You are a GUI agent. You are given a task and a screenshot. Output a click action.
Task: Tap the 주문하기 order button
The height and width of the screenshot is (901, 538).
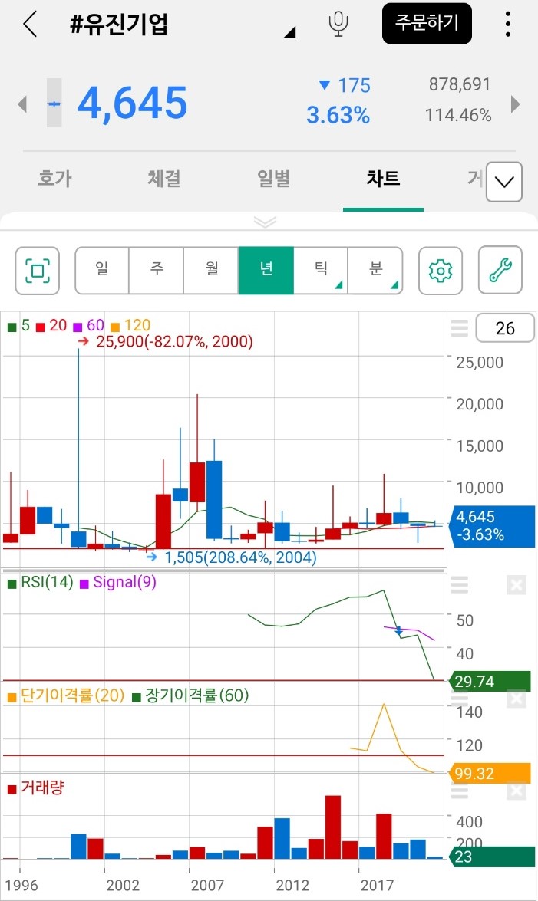427,24
